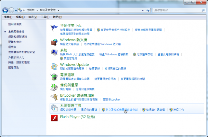Click 重組您的硬碟 link
Image resolution: width=208 pixels, height=137 pixels.
[89, 110]
